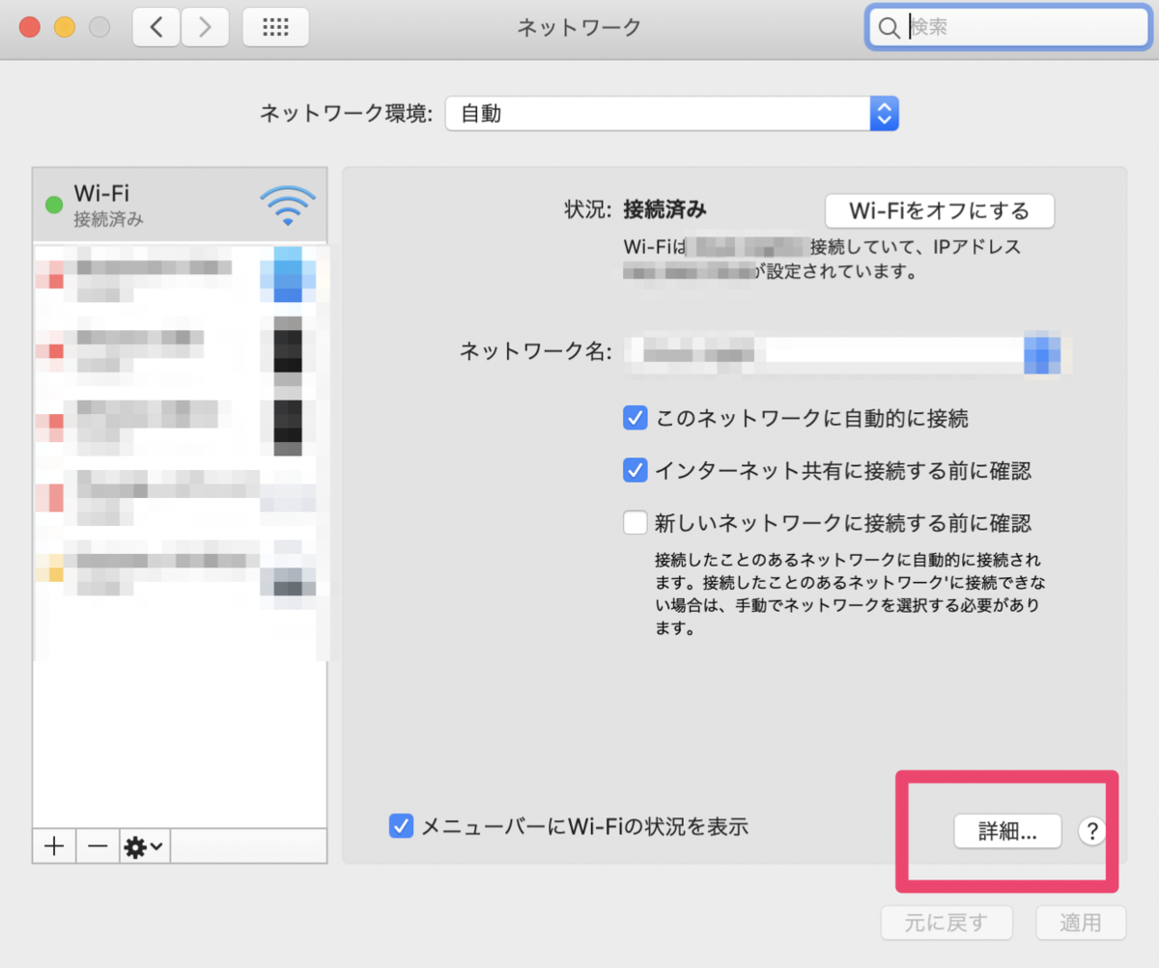The height and width of the screenshot is (968, 1159).
Task: Click the 適用 apply button
Action: (x=1080, y=923)
